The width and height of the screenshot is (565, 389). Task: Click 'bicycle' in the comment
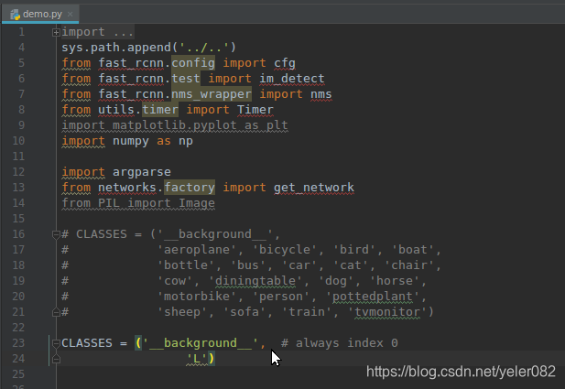pyautogui.click(x=285, y=250)
